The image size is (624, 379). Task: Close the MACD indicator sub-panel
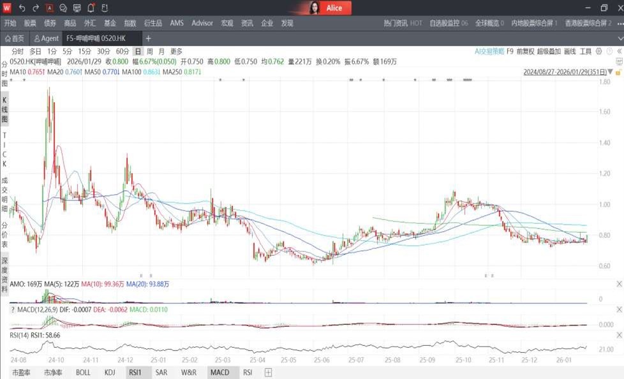coord(619,309)
